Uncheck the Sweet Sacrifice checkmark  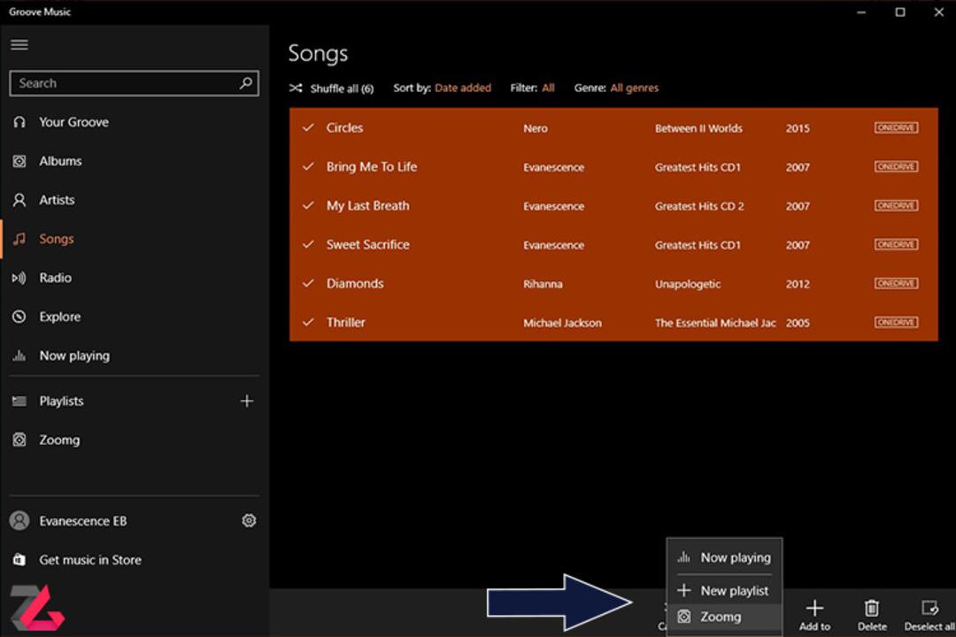click(309, 244)
